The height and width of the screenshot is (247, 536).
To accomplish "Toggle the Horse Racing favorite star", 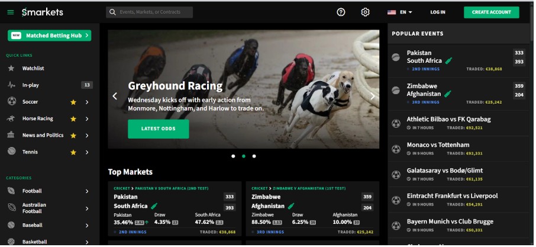I will pos(73,118).
